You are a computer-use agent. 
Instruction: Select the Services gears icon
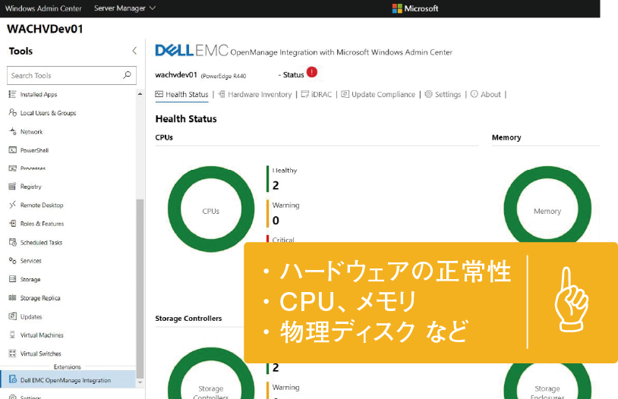[12, 261]
